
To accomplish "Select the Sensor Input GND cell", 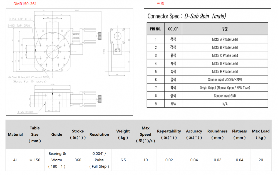I will [225, 96].
